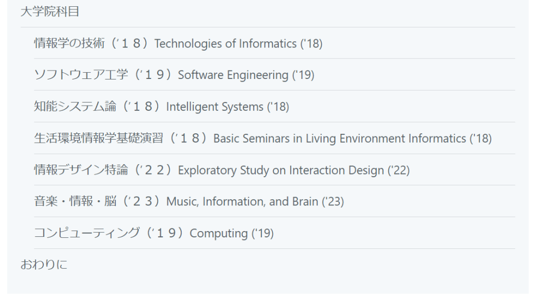Image resolution: width=534 pixels, height=298 pixels.
Task: Open Basic Seminars in Living Environment Informatics
Action: pyautogui.click(x=339, y=139)
